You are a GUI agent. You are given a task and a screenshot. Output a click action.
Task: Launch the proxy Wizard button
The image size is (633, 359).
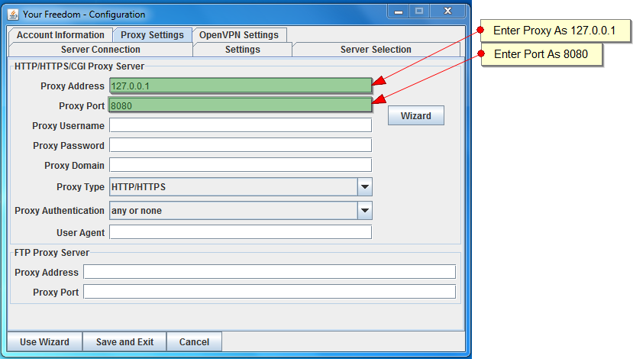point(416,115)
